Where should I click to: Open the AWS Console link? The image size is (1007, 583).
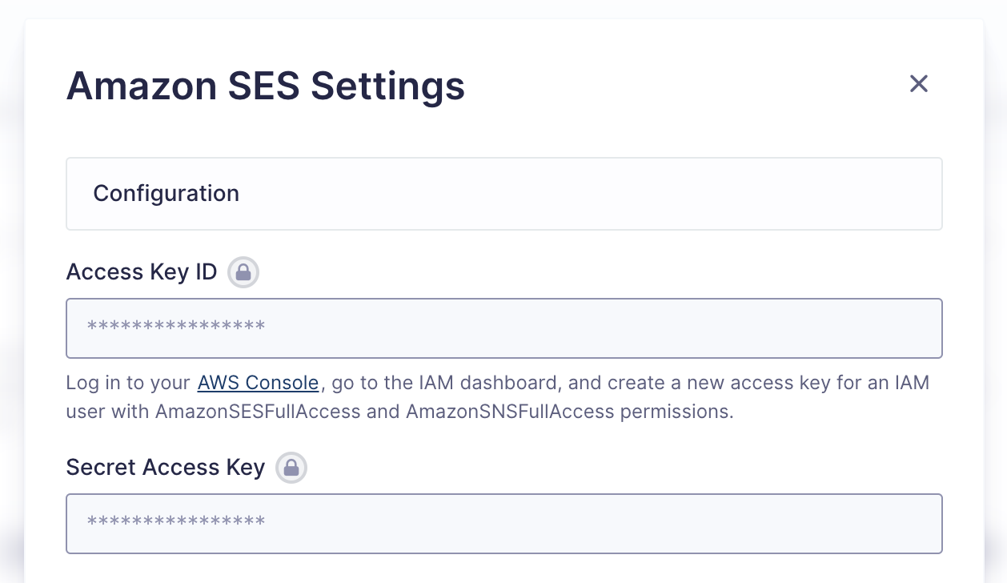click(x=258, y=383)
